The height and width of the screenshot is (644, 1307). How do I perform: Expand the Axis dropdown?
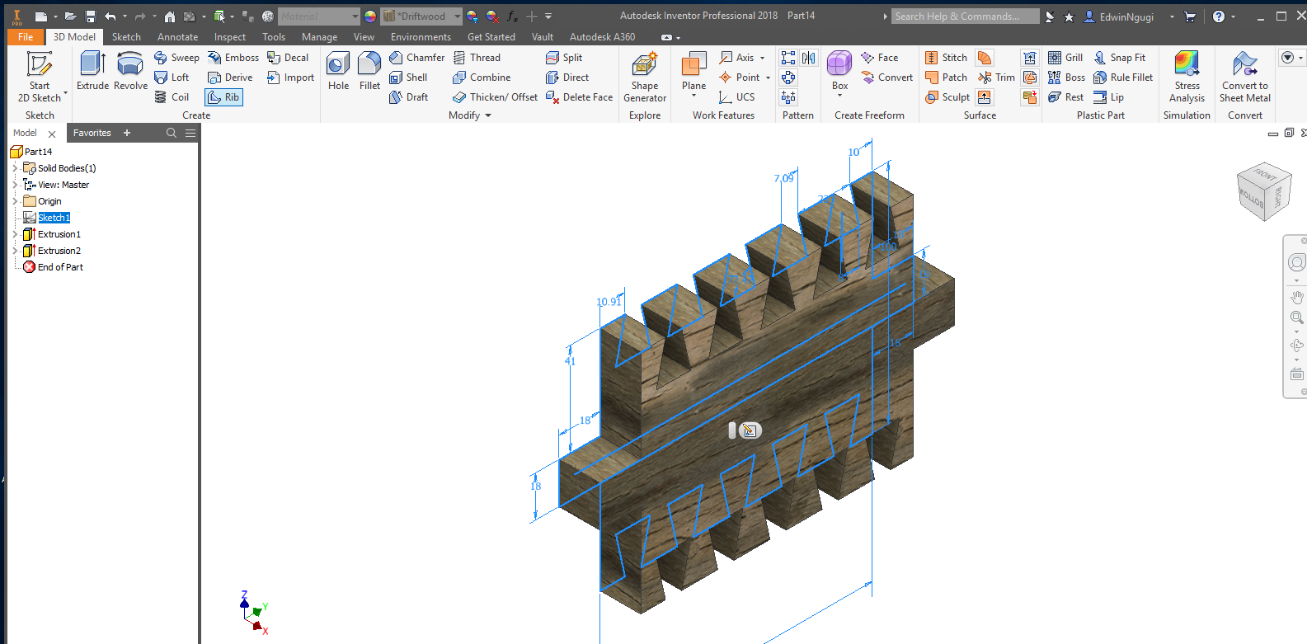762,58
